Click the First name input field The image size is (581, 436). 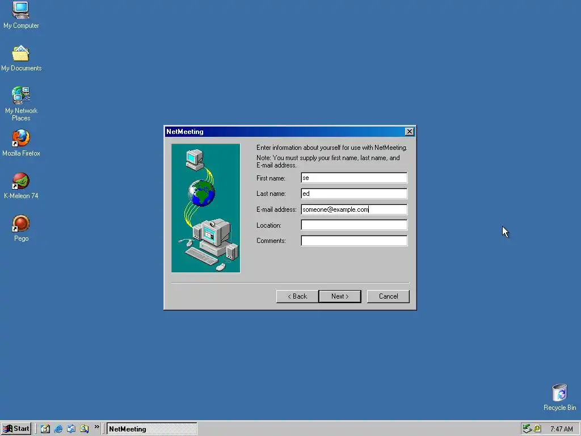coord(354,178)
